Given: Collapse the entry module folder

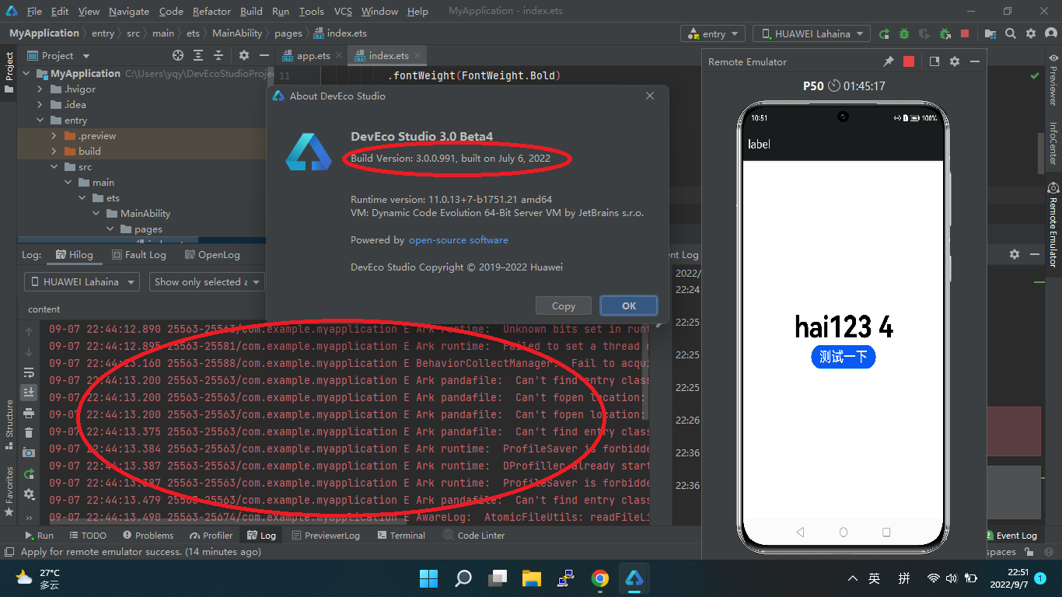Looking at the screenshot, I should pos(40,120).
